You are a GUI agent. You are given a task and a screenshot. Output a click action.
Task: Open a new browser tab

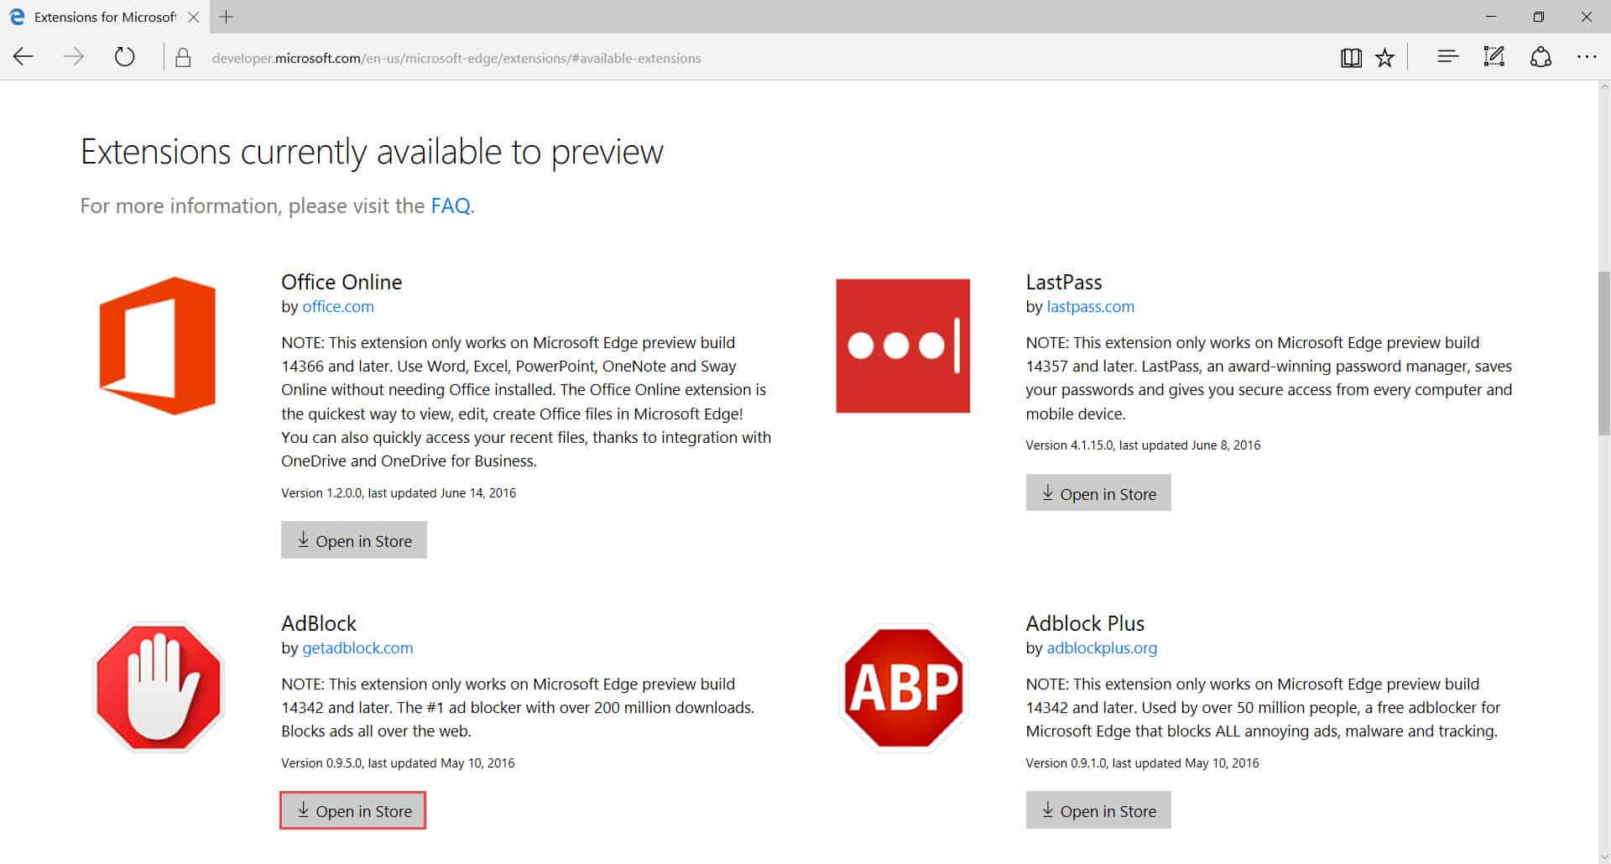pyautogui.click(x=225, y=17)
